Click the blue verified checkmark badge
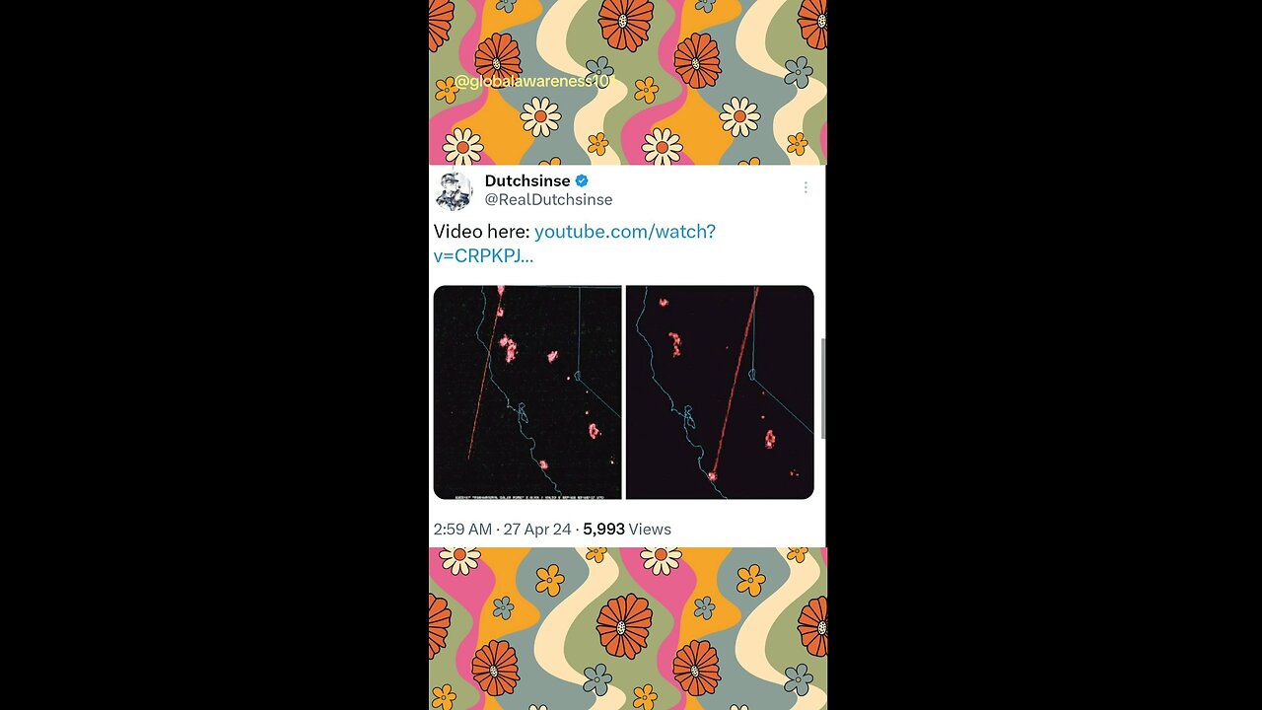 (x=582, y=180)
